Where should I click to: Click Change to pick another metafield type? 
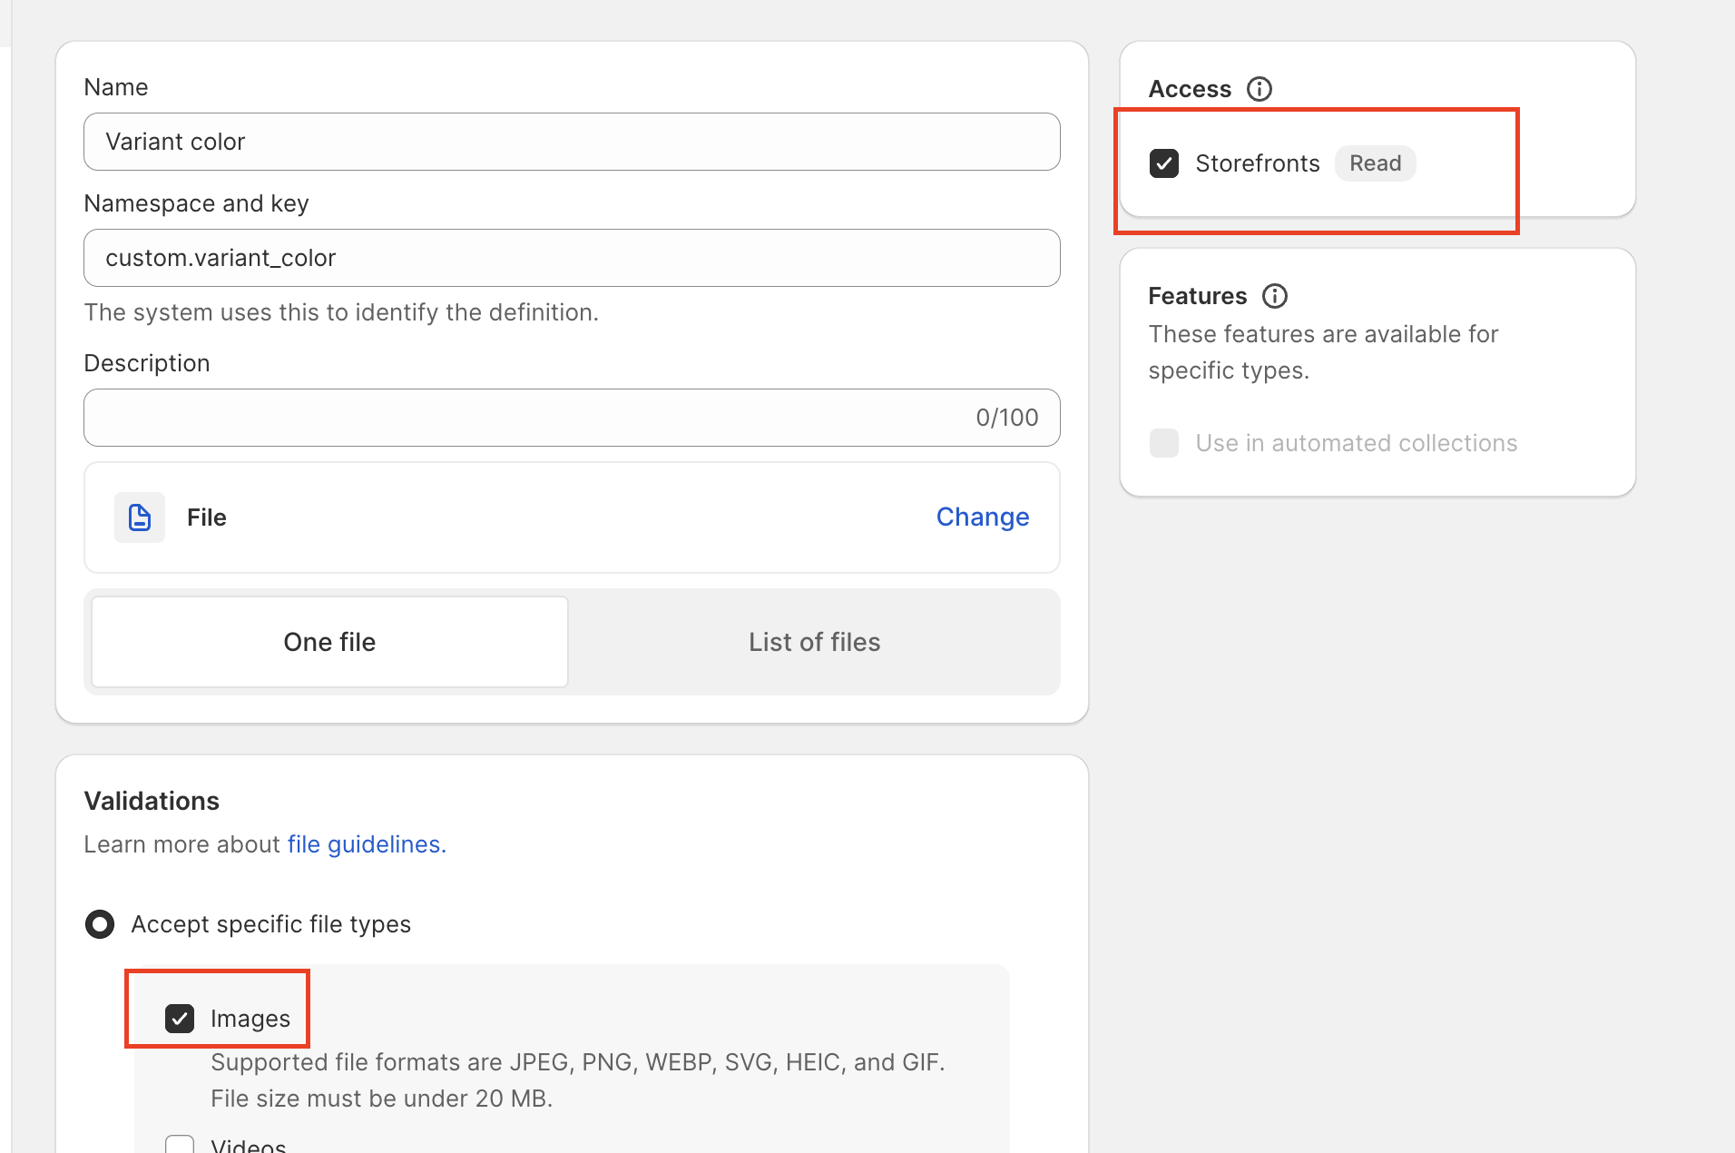[x=982, y=517]
